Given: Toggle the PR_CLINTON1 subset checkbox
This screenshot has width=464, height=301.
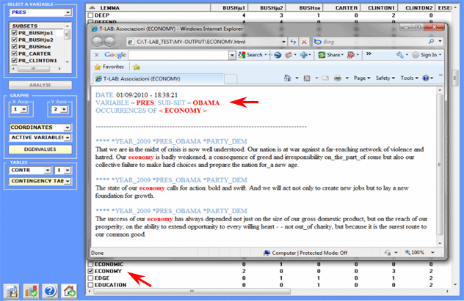Looking at the screenshot, I should pyautogui.click(x=14, y=61).
